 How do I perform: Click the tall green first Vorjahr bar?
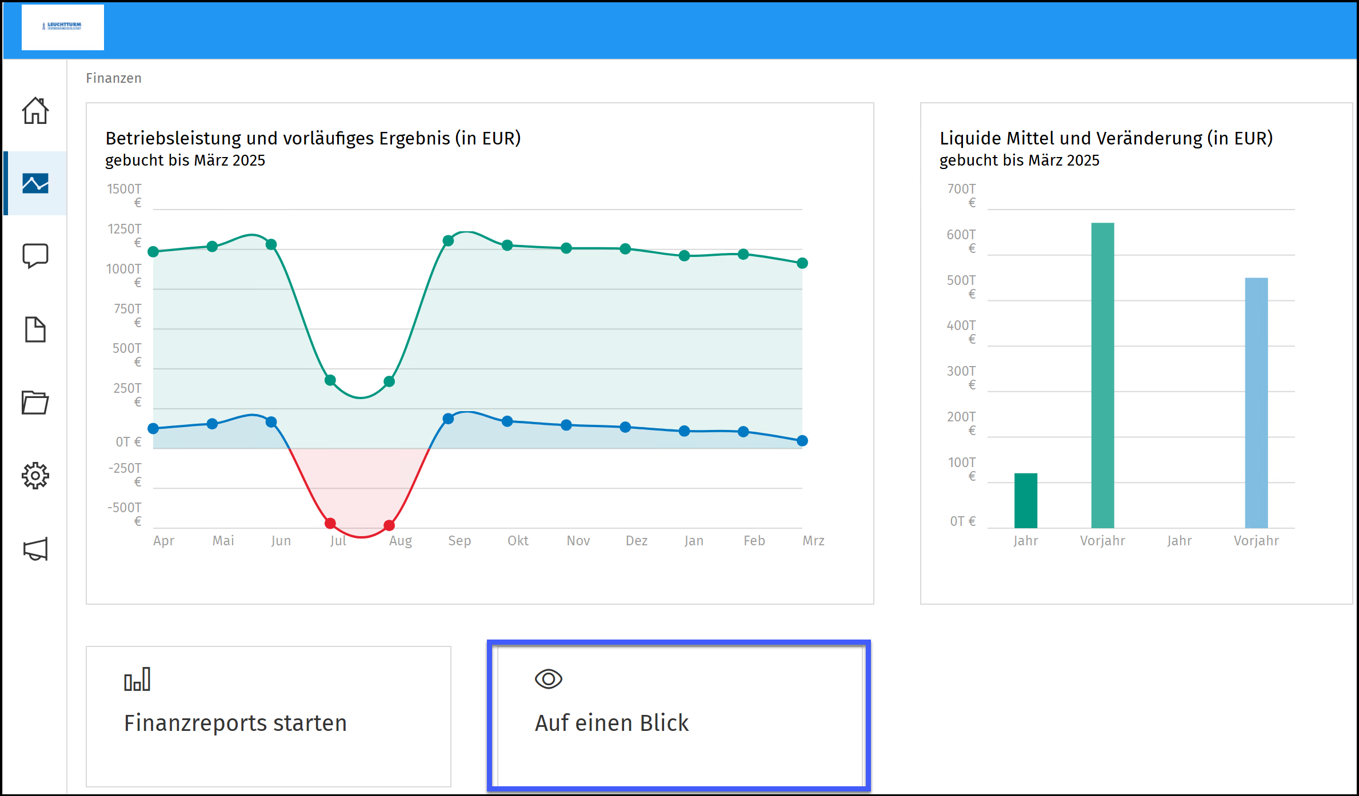pos(1102,375)
